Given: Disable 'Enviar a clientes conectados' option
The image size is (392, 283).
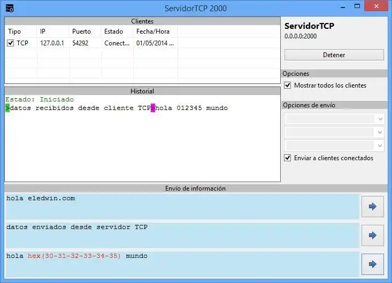Looking at the screenshot, I should [288, 158].
